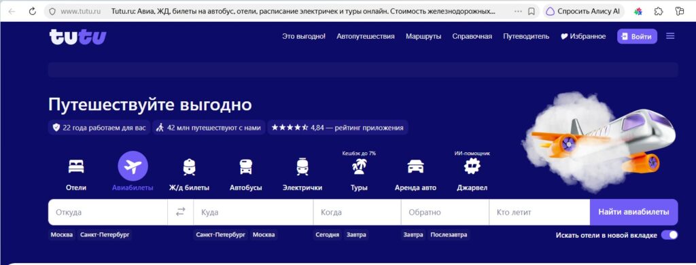Choose Послезавтра under Обратно field
Screen dimensions: 696x265
(449, 235)
